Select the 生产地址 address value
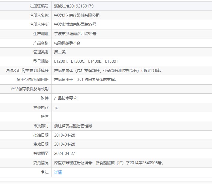Image resolution: width=212 pixels, height=184 pixels. coord(75,34)
